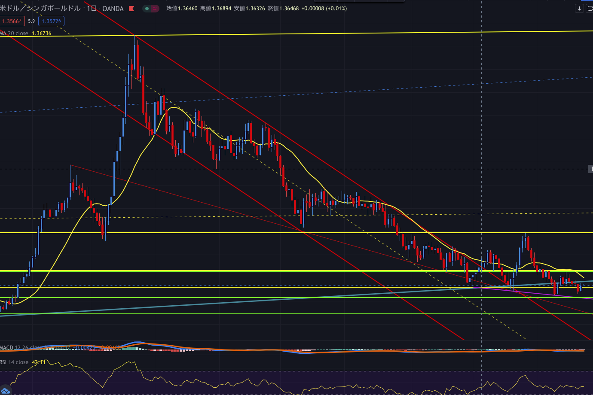
Task: Click the red sell price 1.35667 button
Action: pos(12,21)
